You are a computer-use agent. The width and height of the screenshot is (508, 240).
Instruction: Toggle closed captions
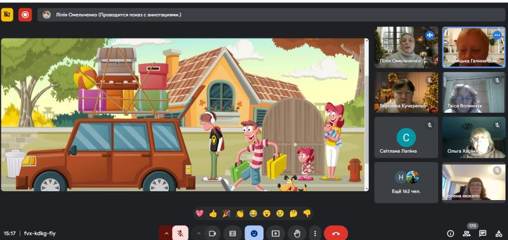(x=232, y=233)
